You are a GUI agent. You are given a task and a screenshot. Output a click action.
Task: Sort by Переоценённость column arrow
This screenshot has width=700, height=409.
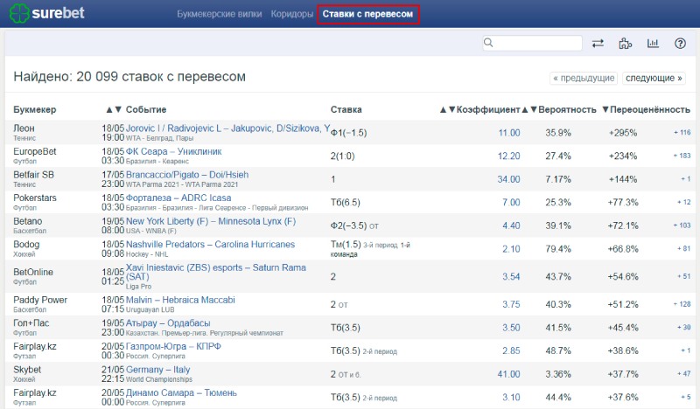click(x=605, y=110)
